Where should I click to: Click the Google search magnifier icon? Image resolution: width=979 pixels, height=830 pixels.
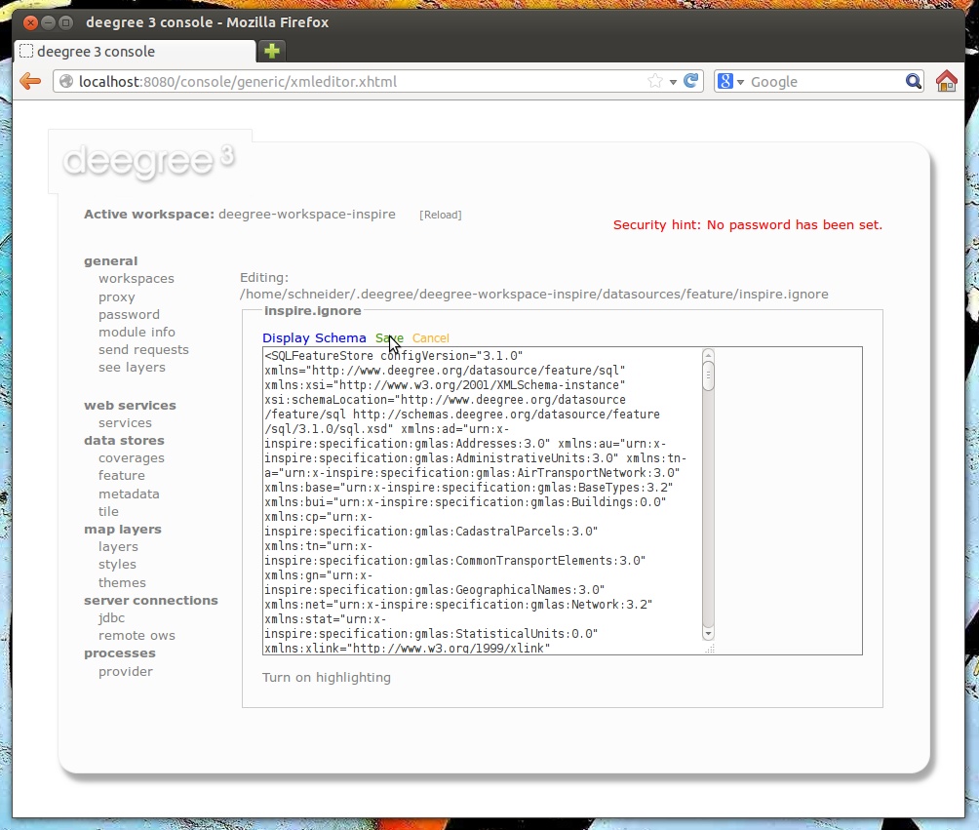click(x=911, y=81)
